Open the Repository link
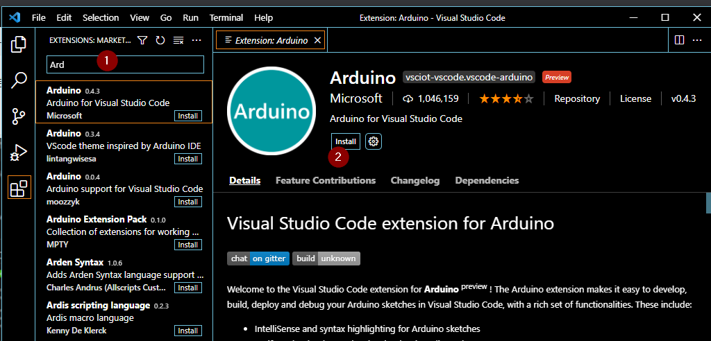 pos(577,98)
